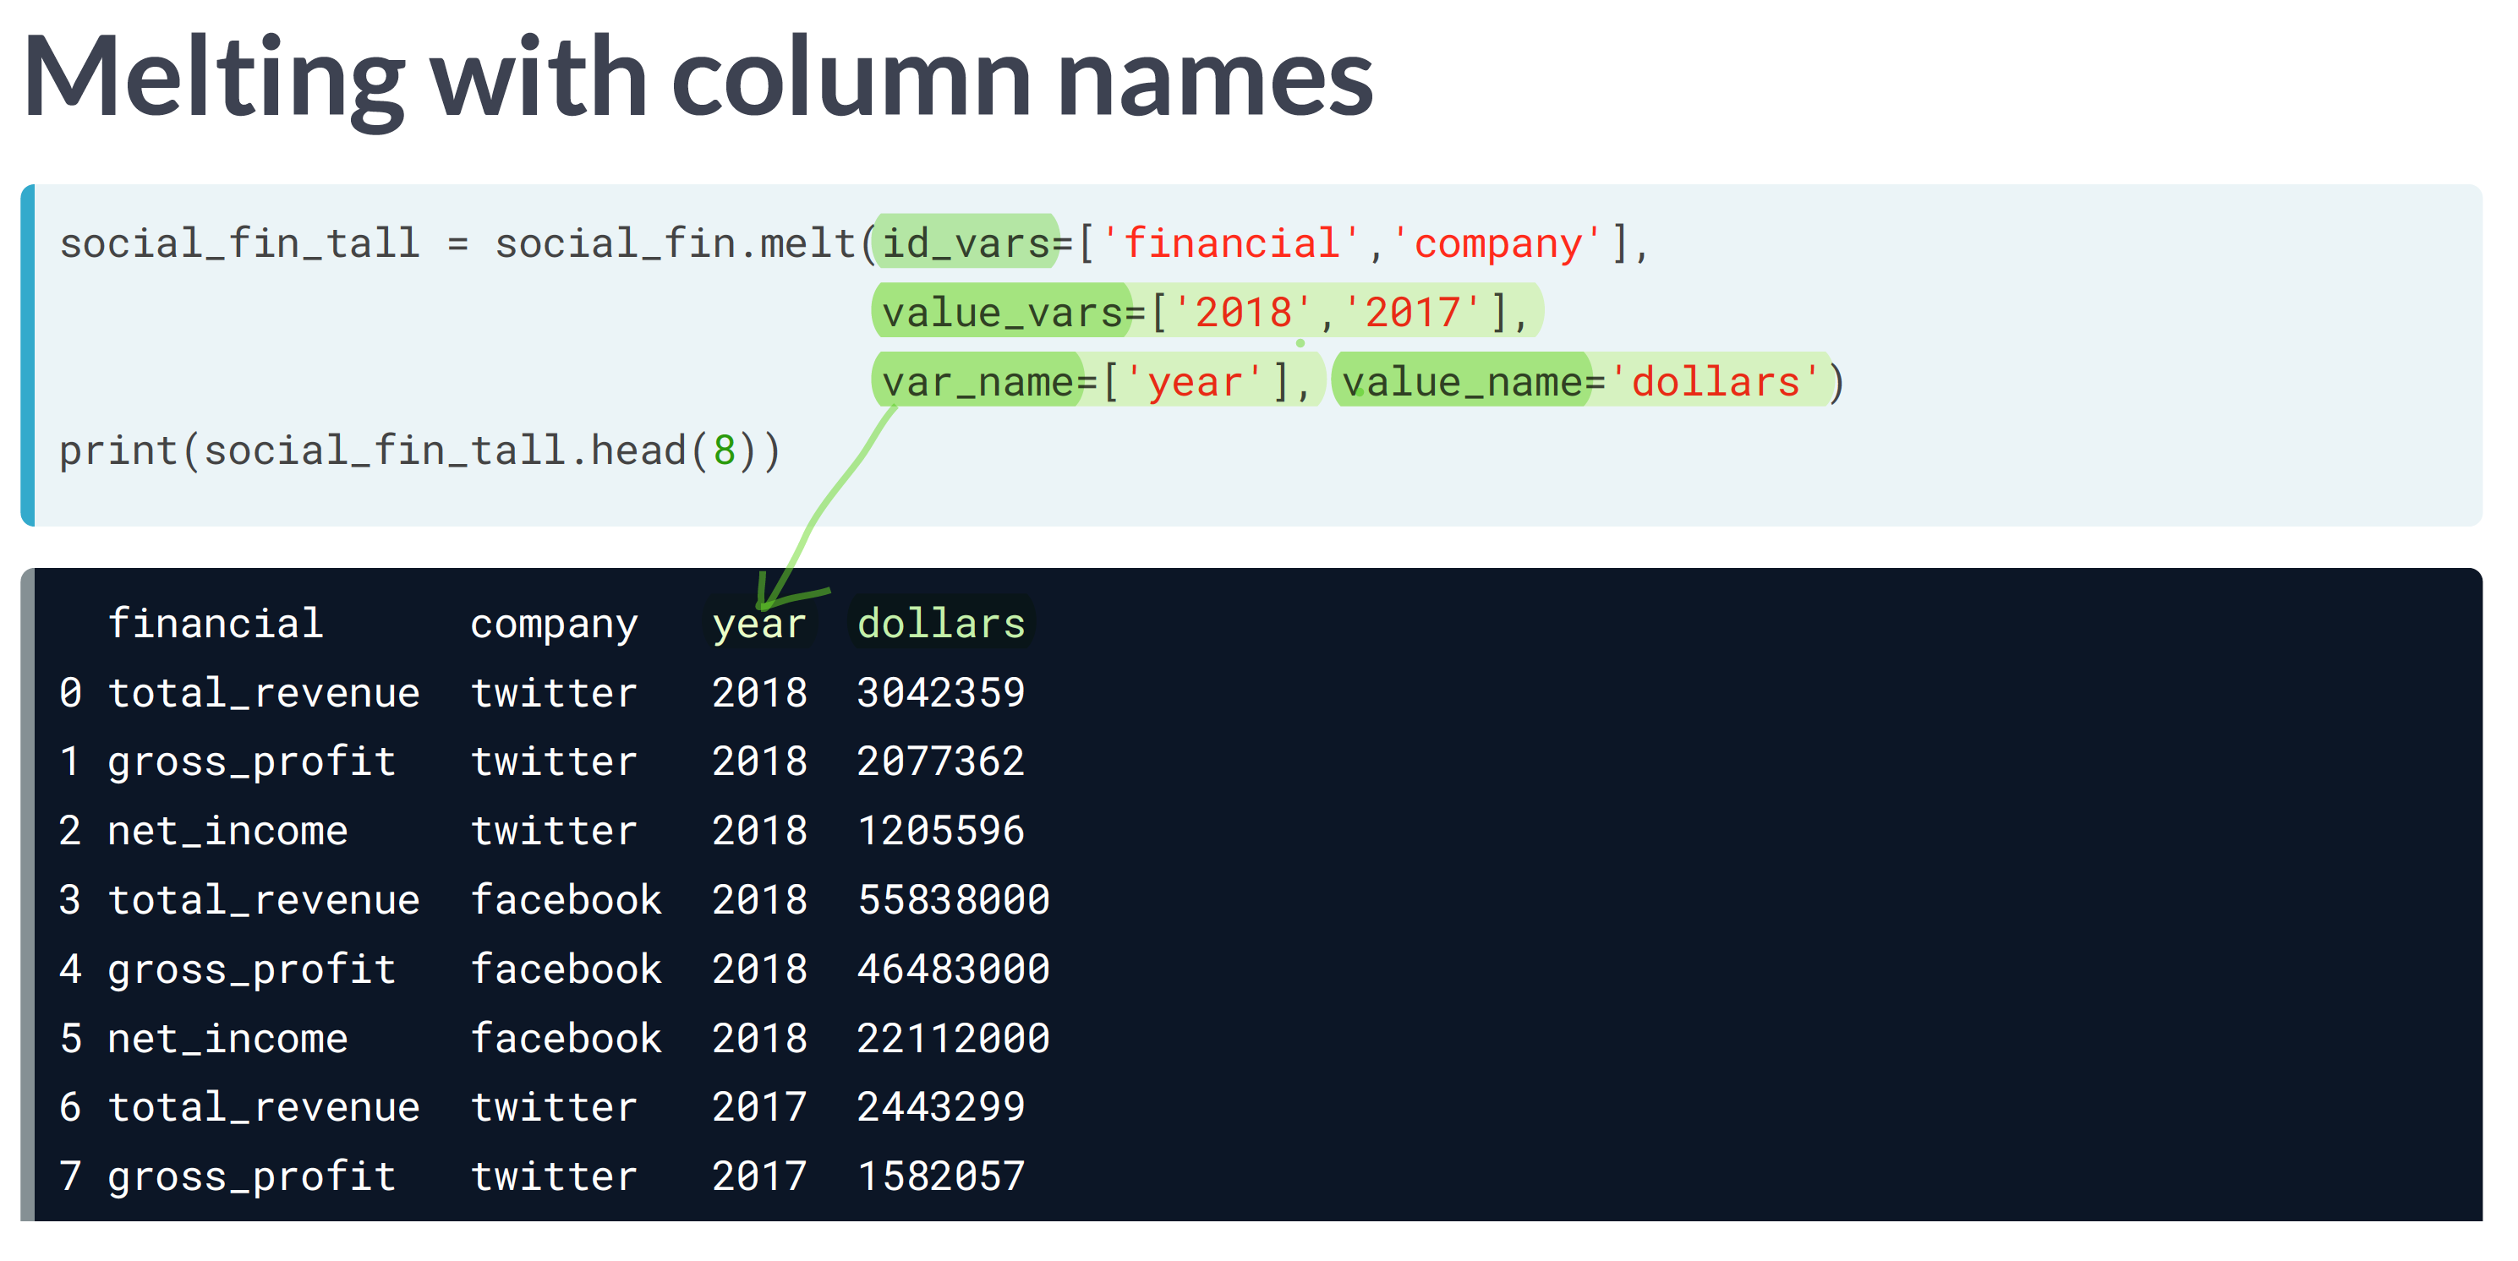This screenshot has height=1261, width=2518.
Task: Click the highlighted var_name parameter
Action: click(977, 381)
